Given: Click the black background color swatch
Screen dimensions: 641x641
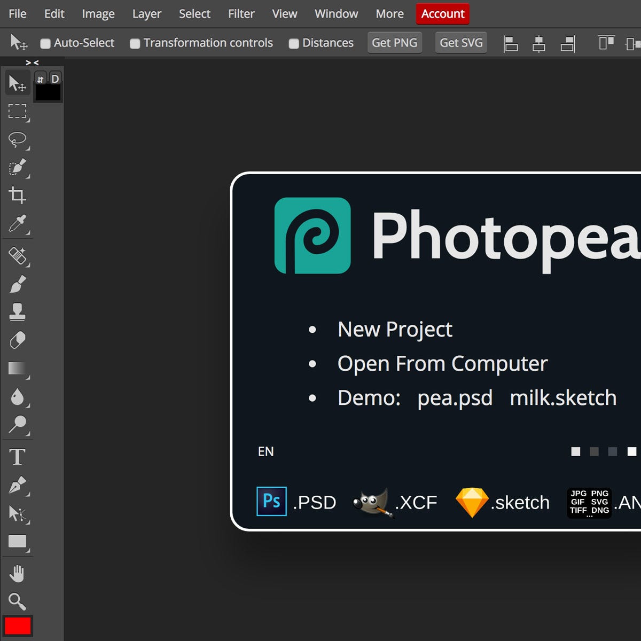Looking at the screenshot, I should [x=48, y=93].
